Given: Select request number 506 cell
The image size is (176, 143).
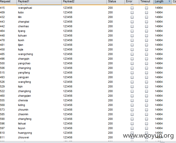Looking at the screenshot, I should [x=8, y=68].
